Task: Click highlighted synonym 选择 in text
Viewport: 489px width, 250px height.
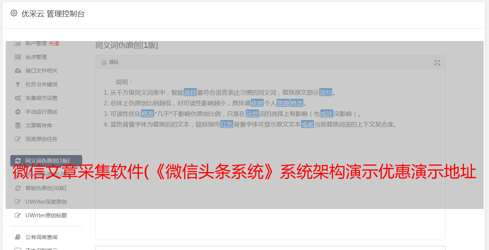Action: click(190, 92)
